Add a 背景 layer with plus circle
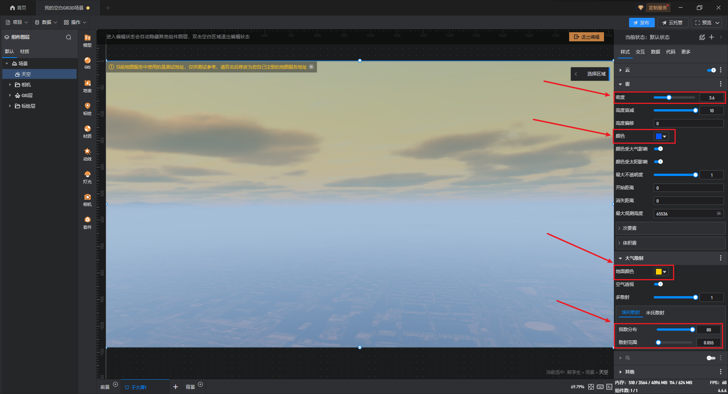This screenshot has width=728, height=394. coord(201,385)
